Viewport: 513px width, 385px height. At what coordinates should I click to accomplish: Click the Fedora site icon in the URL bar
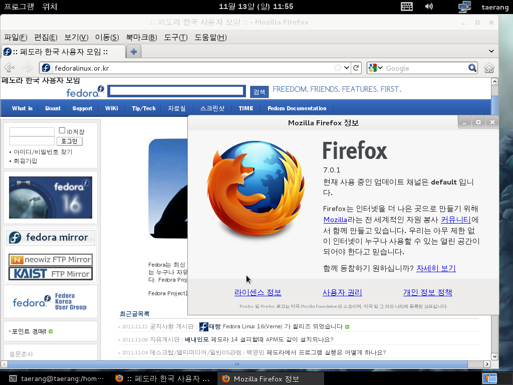[x=46, y=68]
